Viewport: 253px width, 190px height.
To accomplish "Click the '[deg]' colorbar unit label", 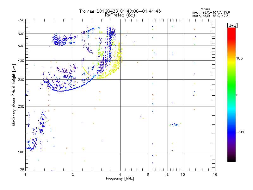I will click(x=232, y=25).
